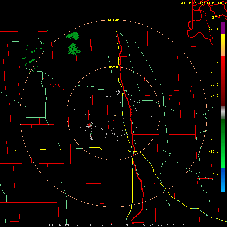Image resolution: width=227 pixels, height=227 pixels.
Task: Click the super-resolution base velocity caption text
Action: point(115,225)
